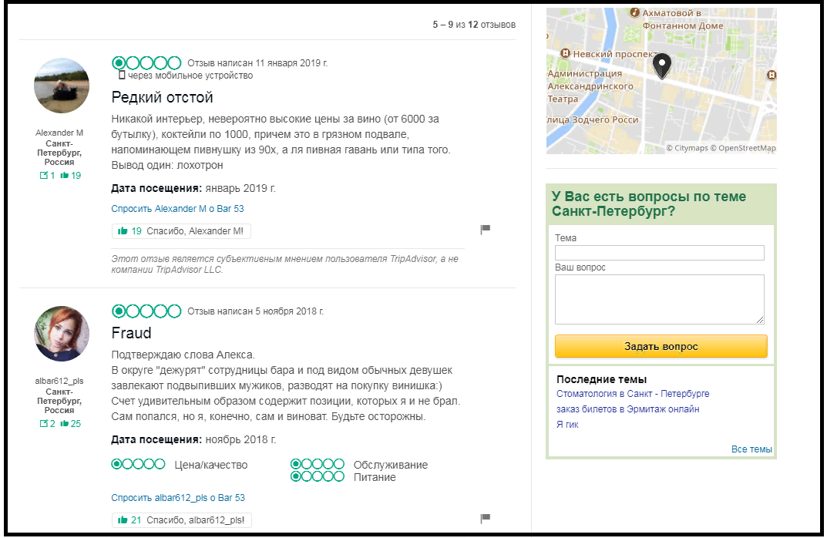
Task: Click the TripAdvisor subjective opinion disclaimer
Action: [285, 264]
